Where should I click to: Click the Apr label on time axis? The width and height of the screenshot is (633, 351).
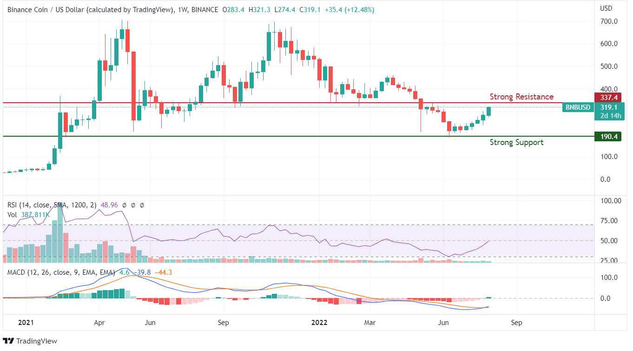pyautogui.click(x=99, y=322)
